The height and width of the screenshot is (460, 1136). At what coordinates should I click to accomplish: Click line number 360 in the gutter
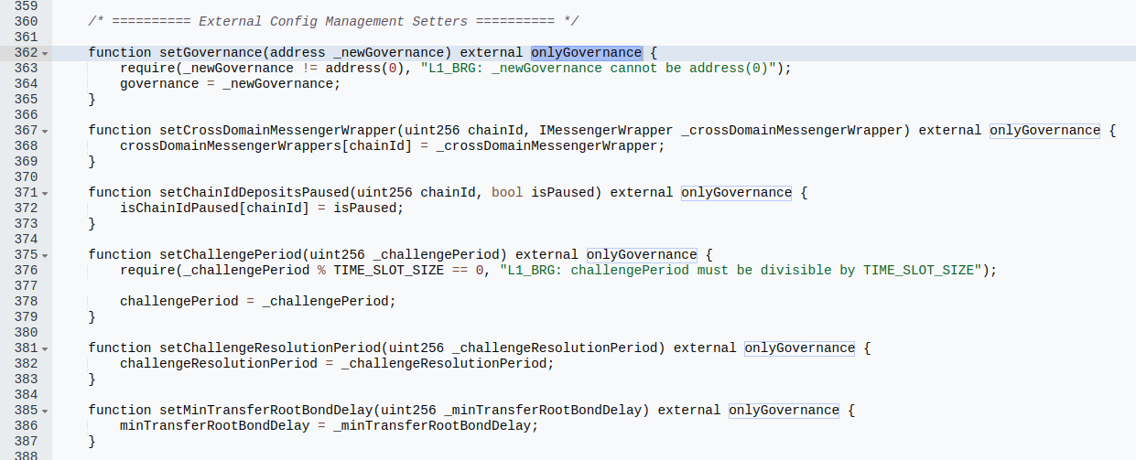[x=27, y=21]
